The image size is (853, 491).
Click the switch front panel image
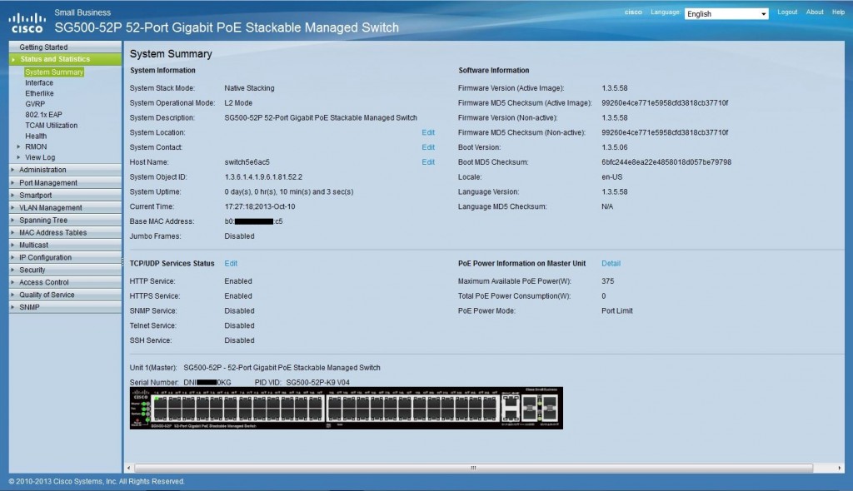[x=346, y=408]
